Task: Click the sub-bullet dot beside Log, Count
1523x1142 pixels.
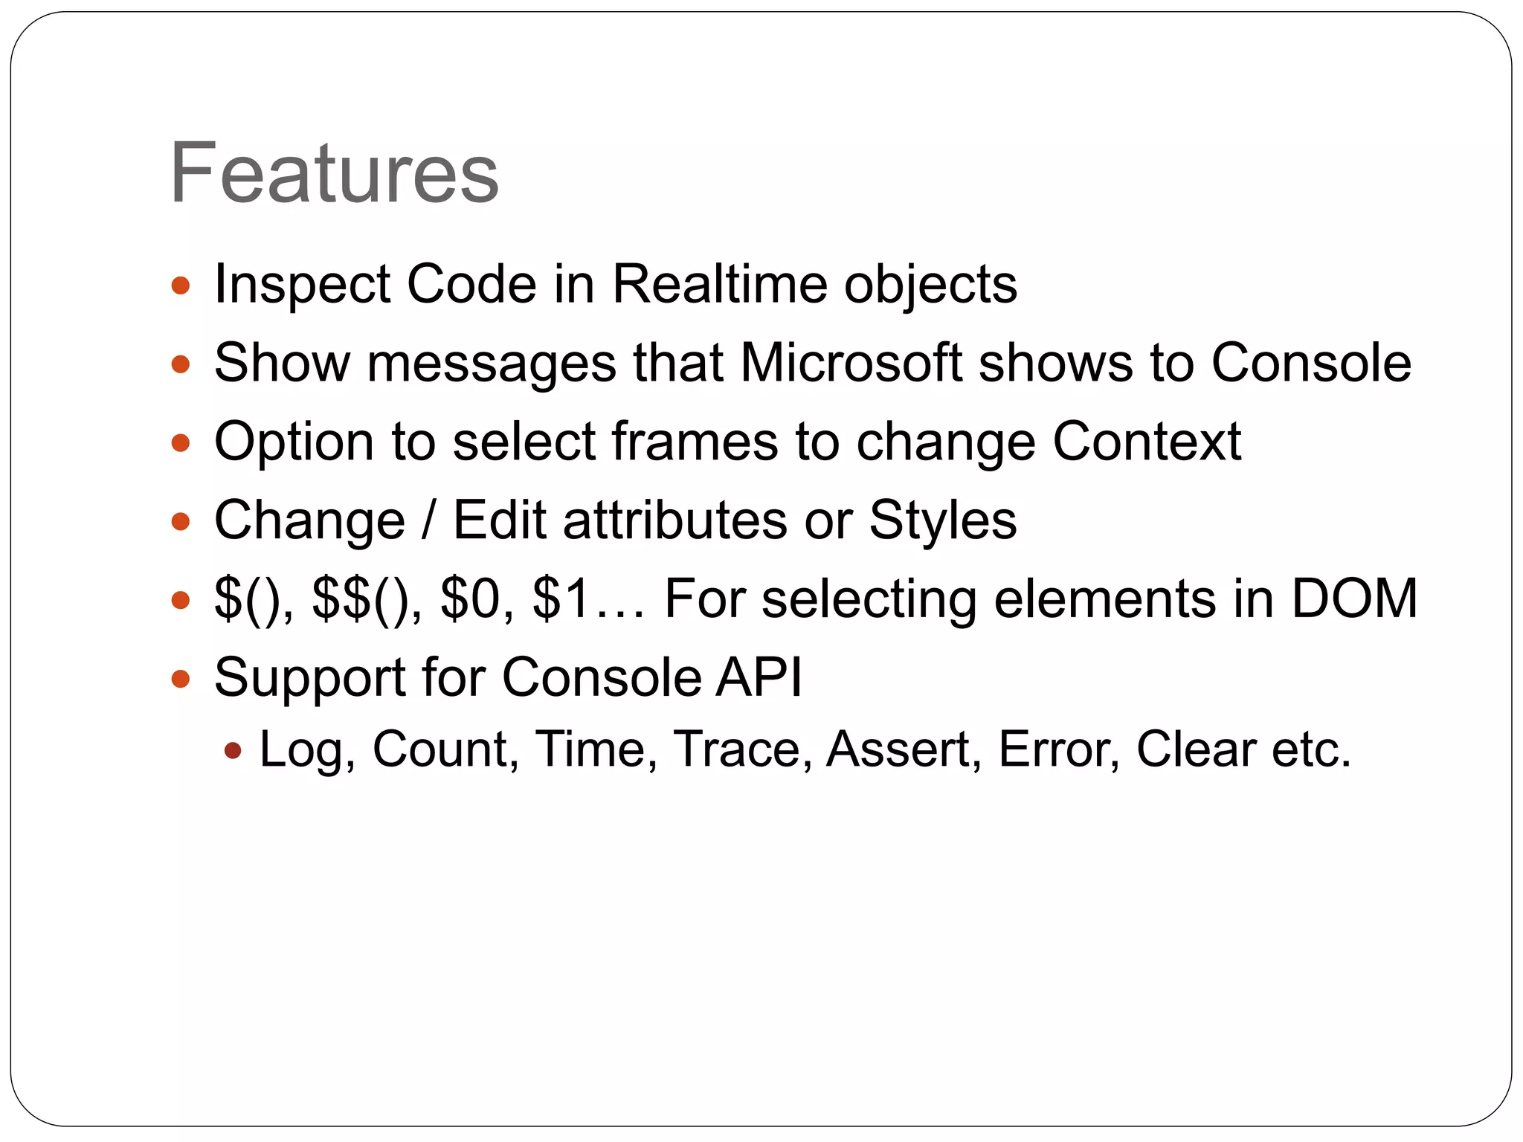Action: coord(233,750)
